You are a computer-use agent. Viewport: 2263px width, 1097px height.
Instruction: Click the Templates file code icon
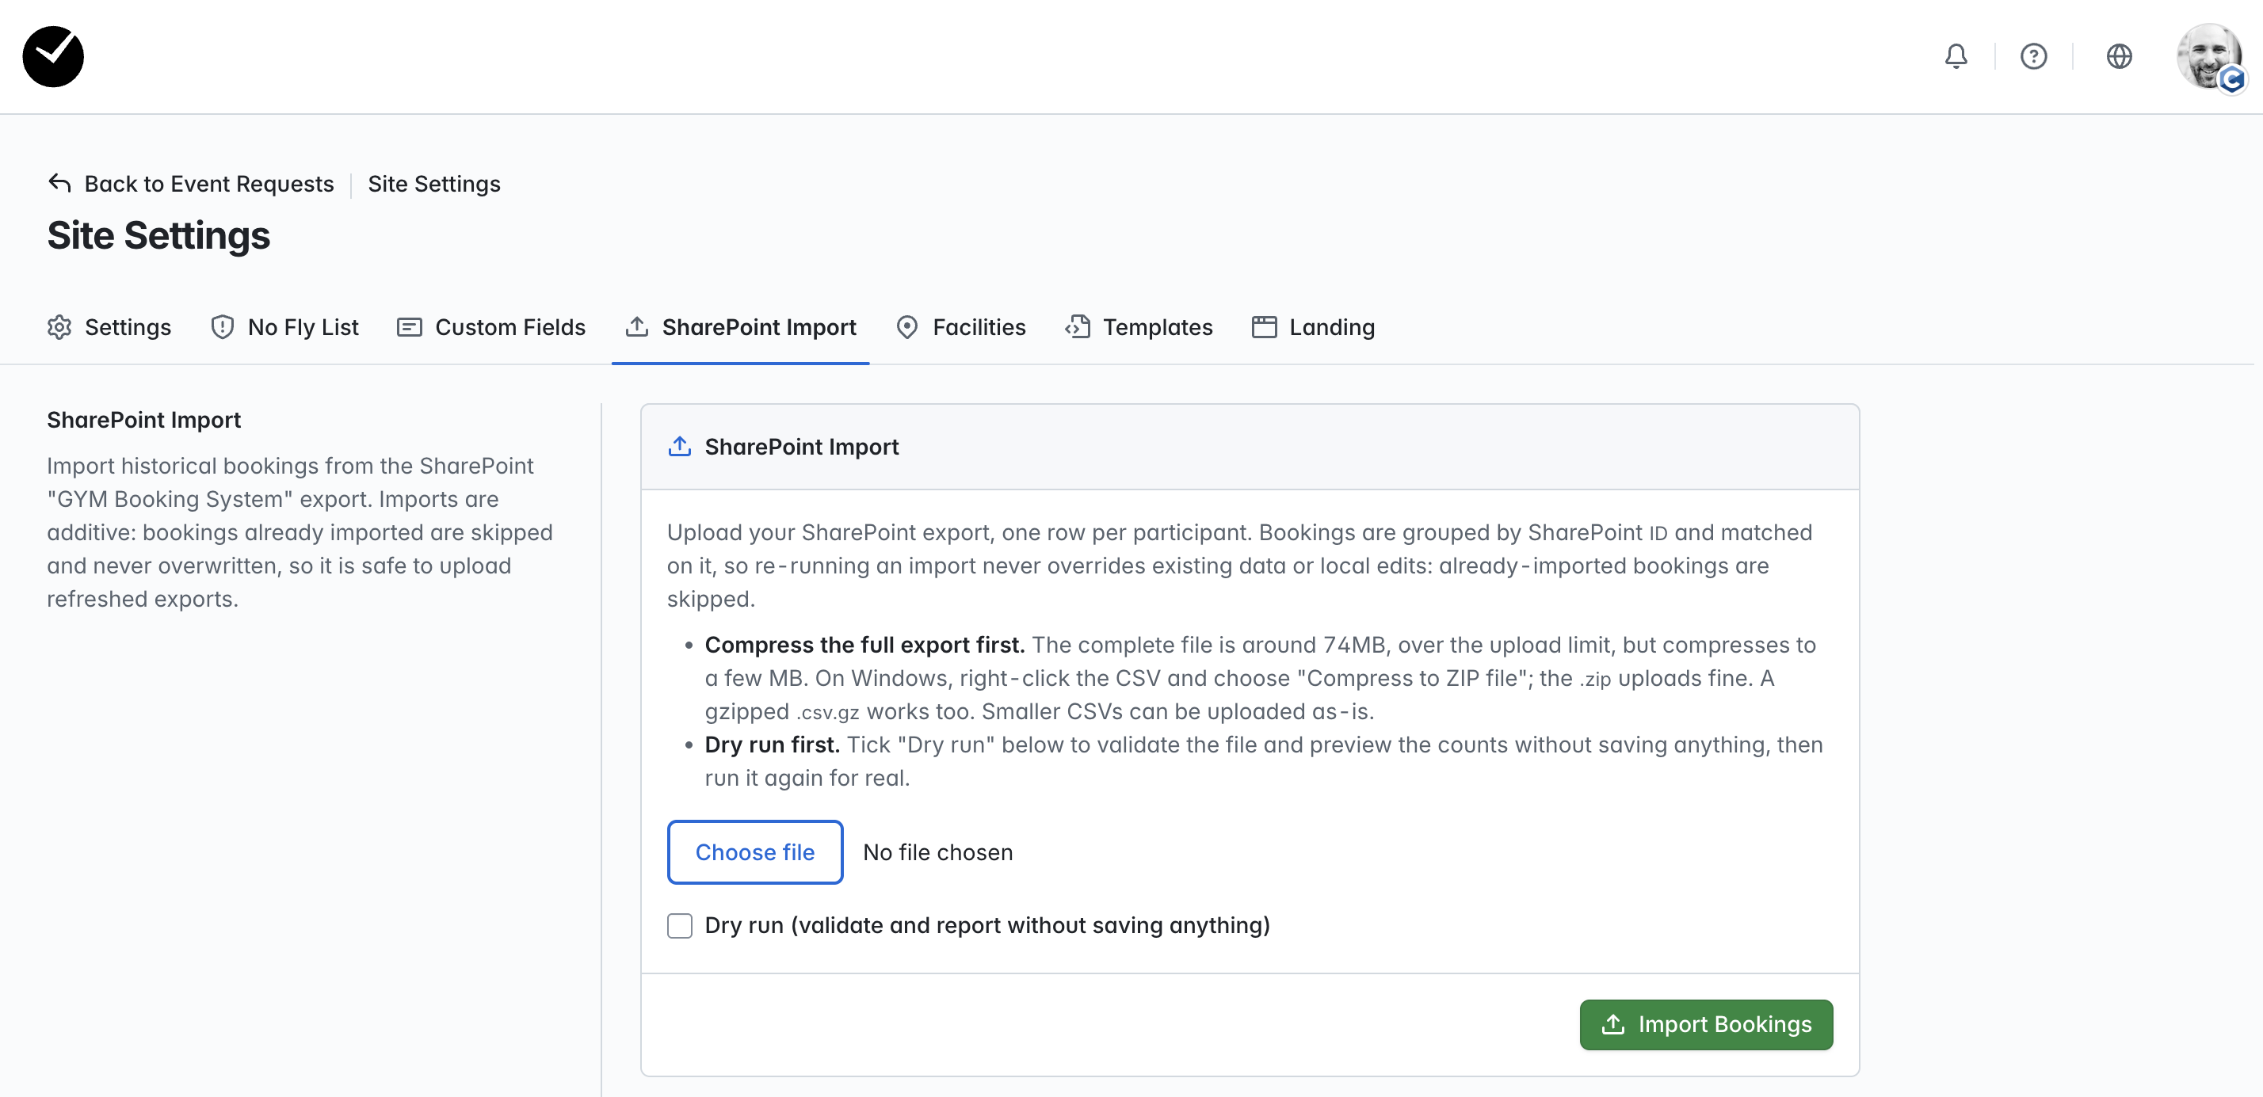pos(1077,327)
